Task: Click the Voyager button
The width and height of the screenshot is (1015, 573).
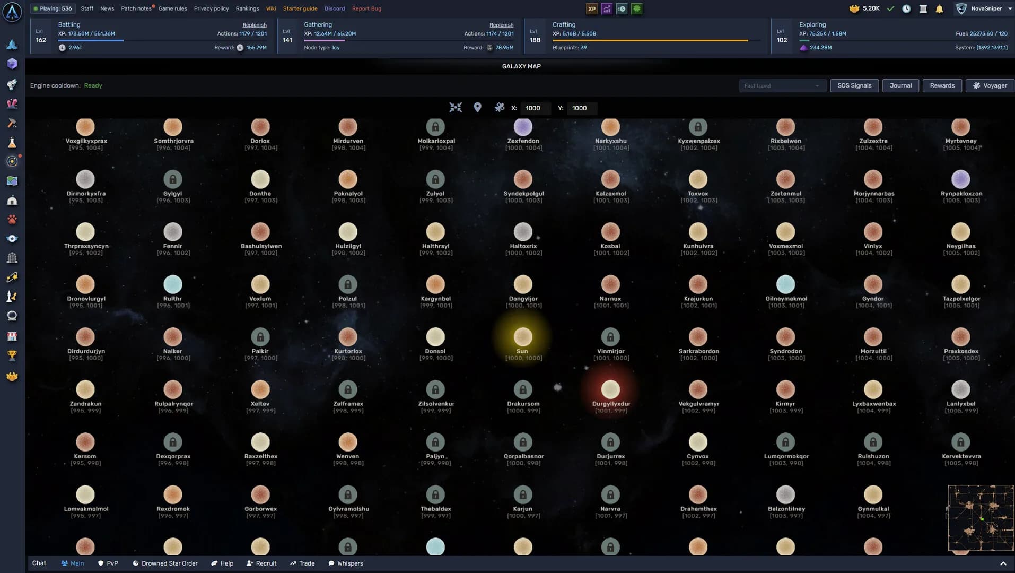Action: click(x=990, y=85)
